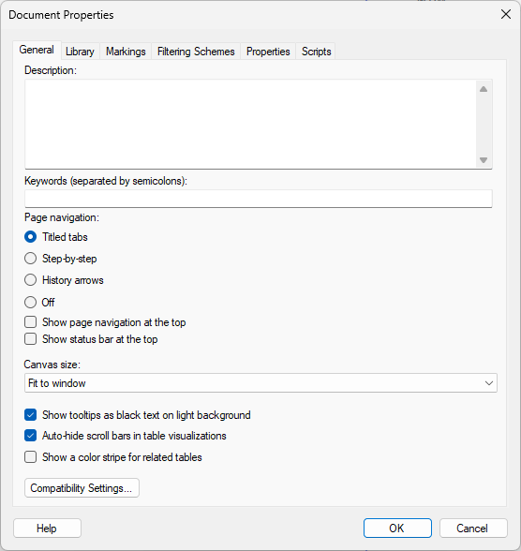Uncheck Auto-hide scroll bars in table visualizations
This screenshot has height=551, width=521.
point(31,436)
